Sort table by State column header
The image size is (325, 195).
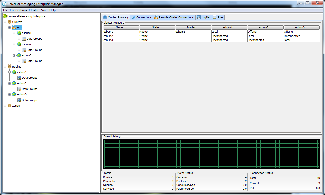coord(157,27)
